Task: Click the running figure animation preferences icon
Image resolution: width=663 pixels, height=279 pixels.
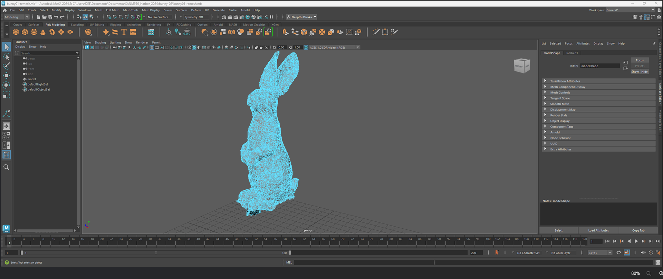Action: coord(658,252)
